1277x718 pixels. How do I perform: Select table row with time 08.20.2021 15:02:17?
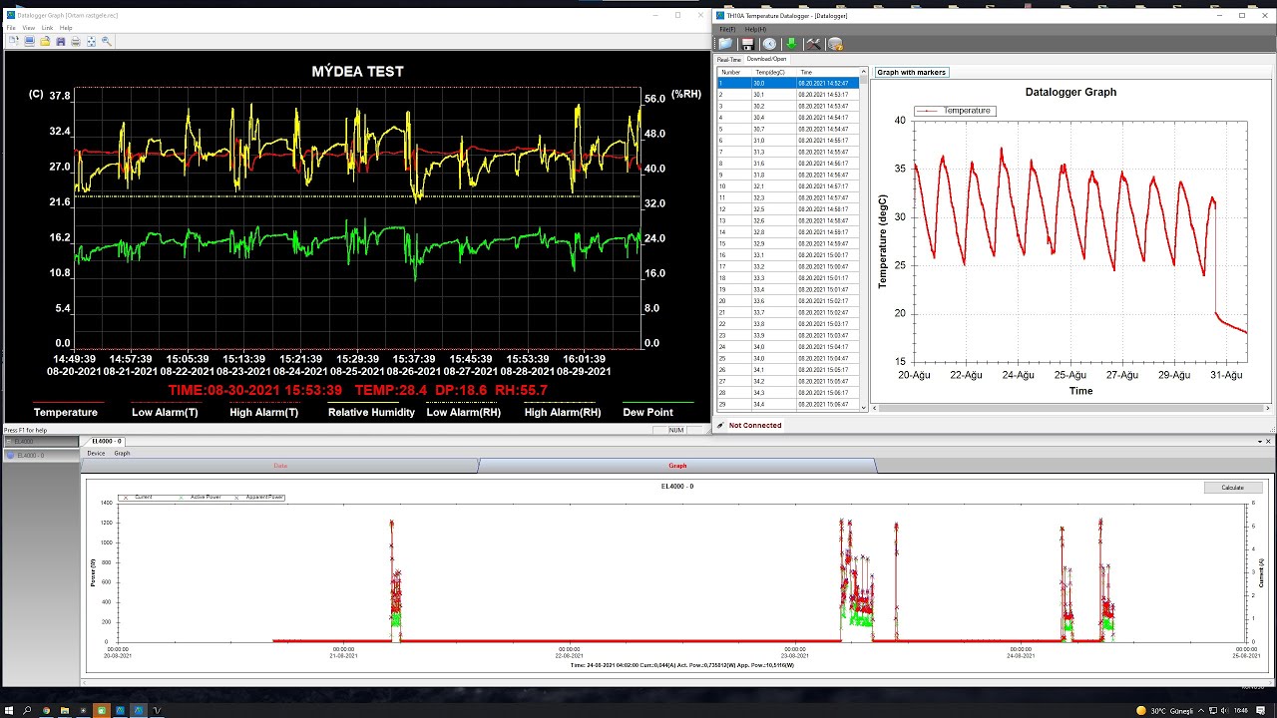pos(788,301)
